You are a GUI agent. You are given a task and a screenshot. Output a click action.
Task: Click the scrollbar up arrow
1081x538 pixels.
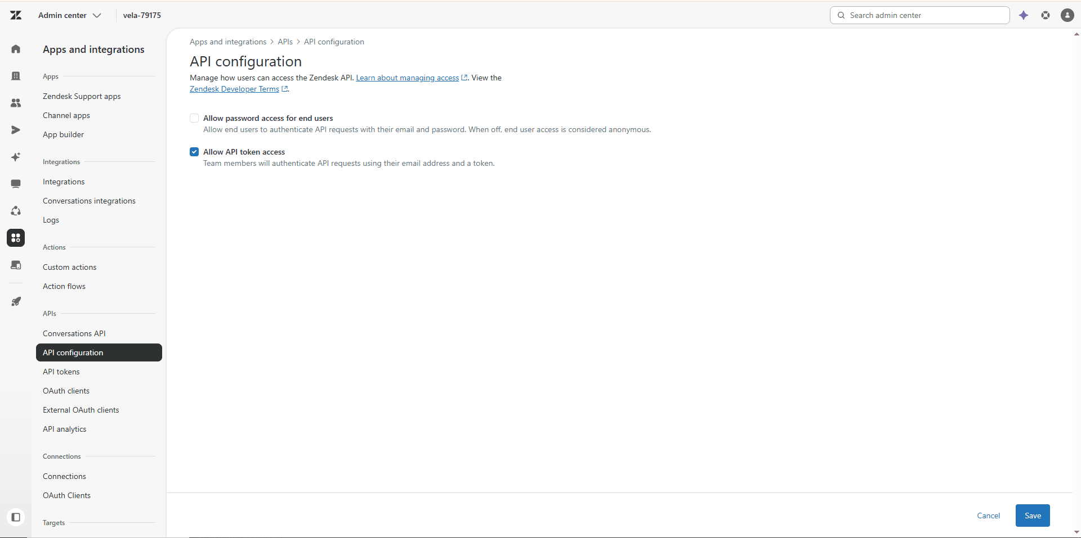click(x=1076, y=34)
